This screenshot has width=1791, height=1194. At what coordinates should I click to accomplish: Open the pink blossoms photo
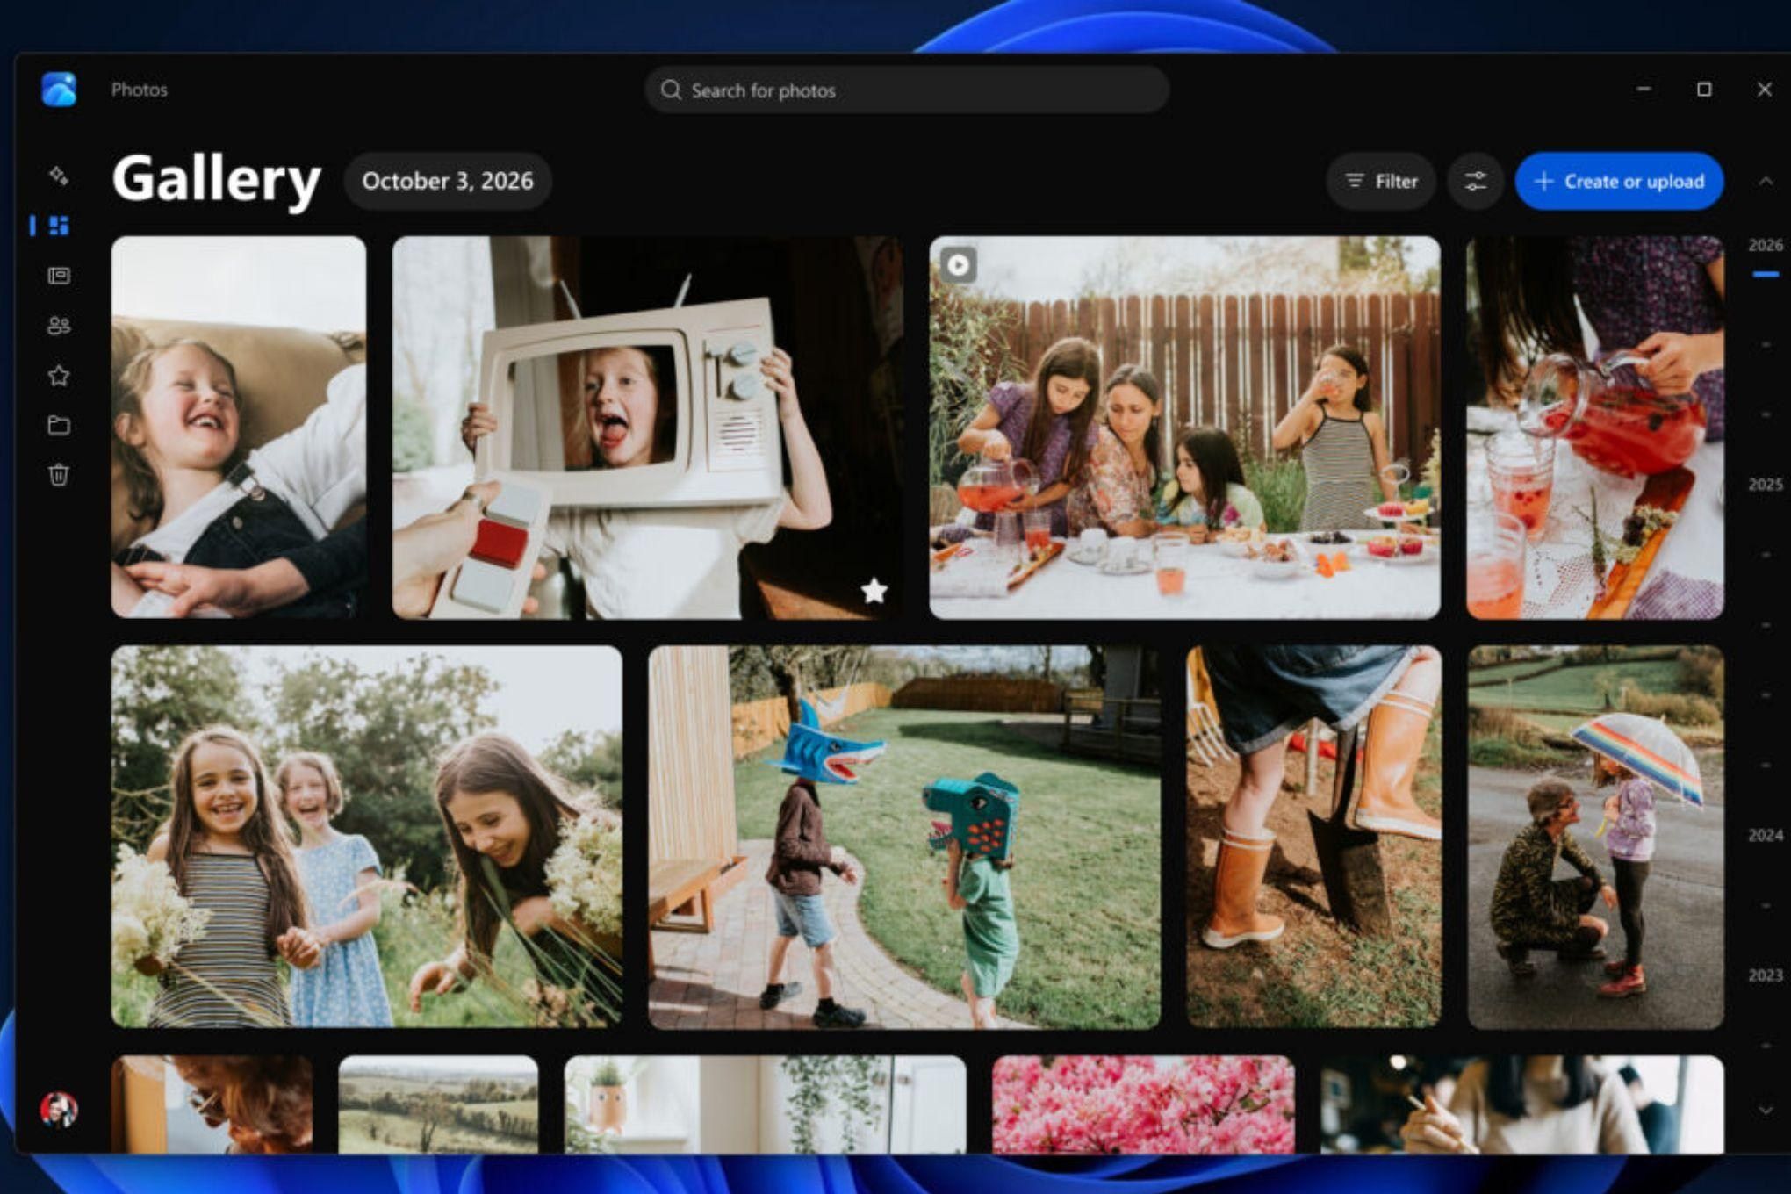click(1143, 1104)
